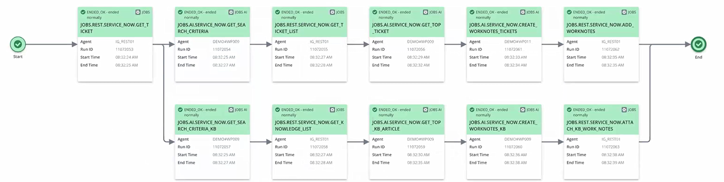Screen dimensions: 724x182
Task: Click JOBS AI gear icon on GET_SEARCH_CRITERIA_KB card
Action: (x=231, y=109)
